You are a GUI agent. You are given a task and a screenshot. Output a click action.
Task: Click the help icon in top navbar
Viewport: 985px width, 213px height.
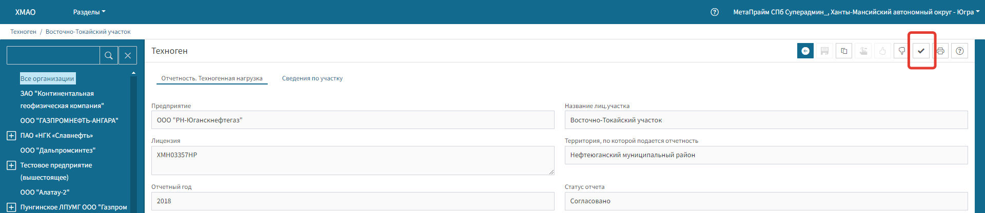pyautogui.click(x=715, y=12)
